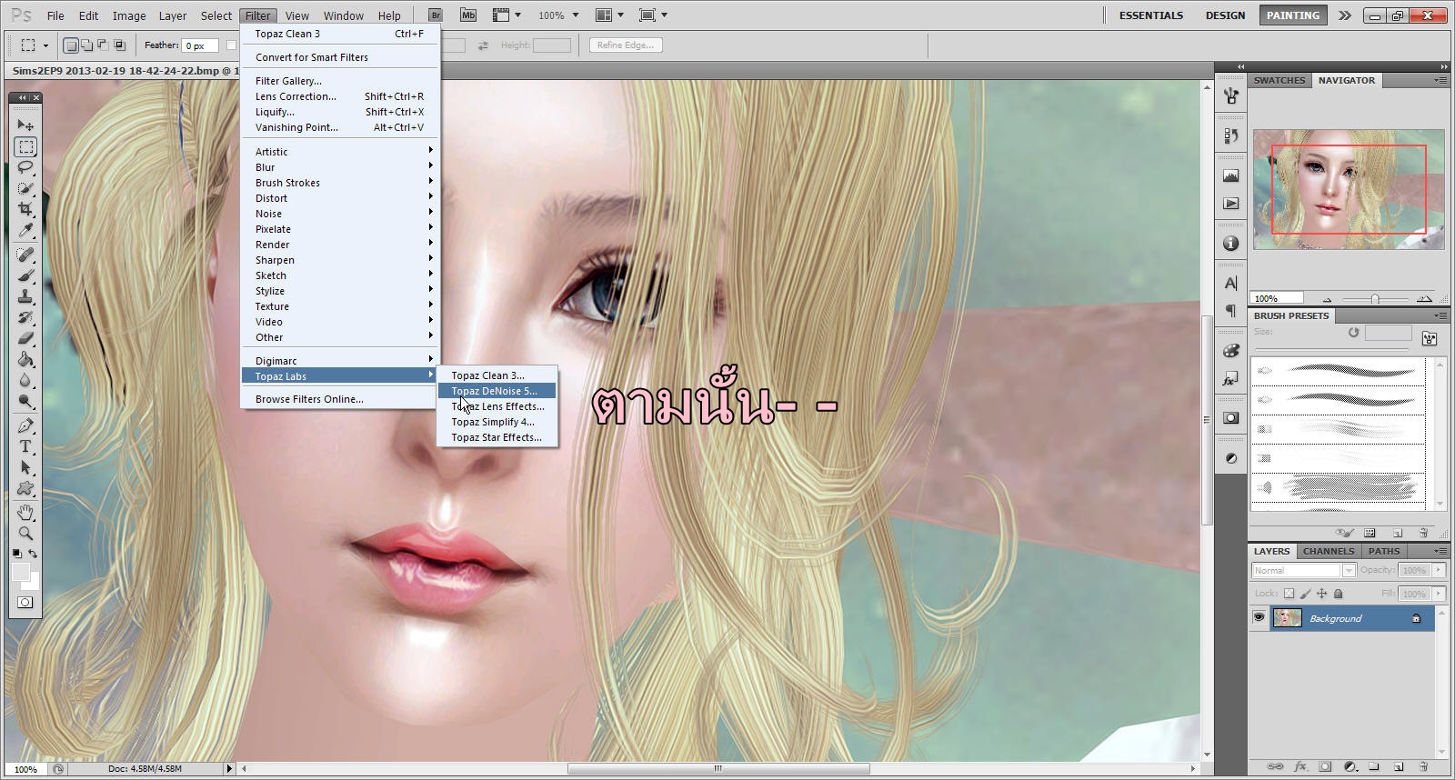The image size is (1455, 780).
Task: Select the Horizontal Type tool
Action: click(x=25, y=447)
